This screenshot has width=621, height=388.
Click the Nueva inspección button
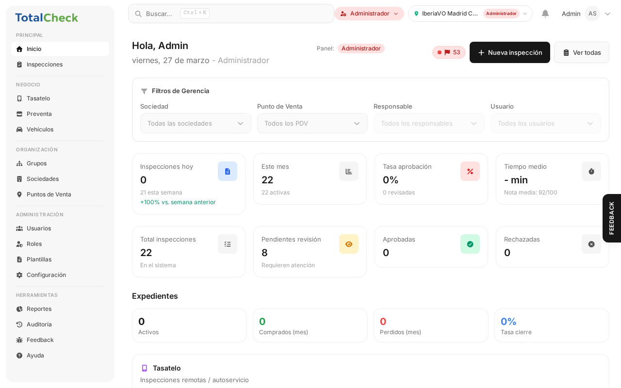tap(509, 52)
